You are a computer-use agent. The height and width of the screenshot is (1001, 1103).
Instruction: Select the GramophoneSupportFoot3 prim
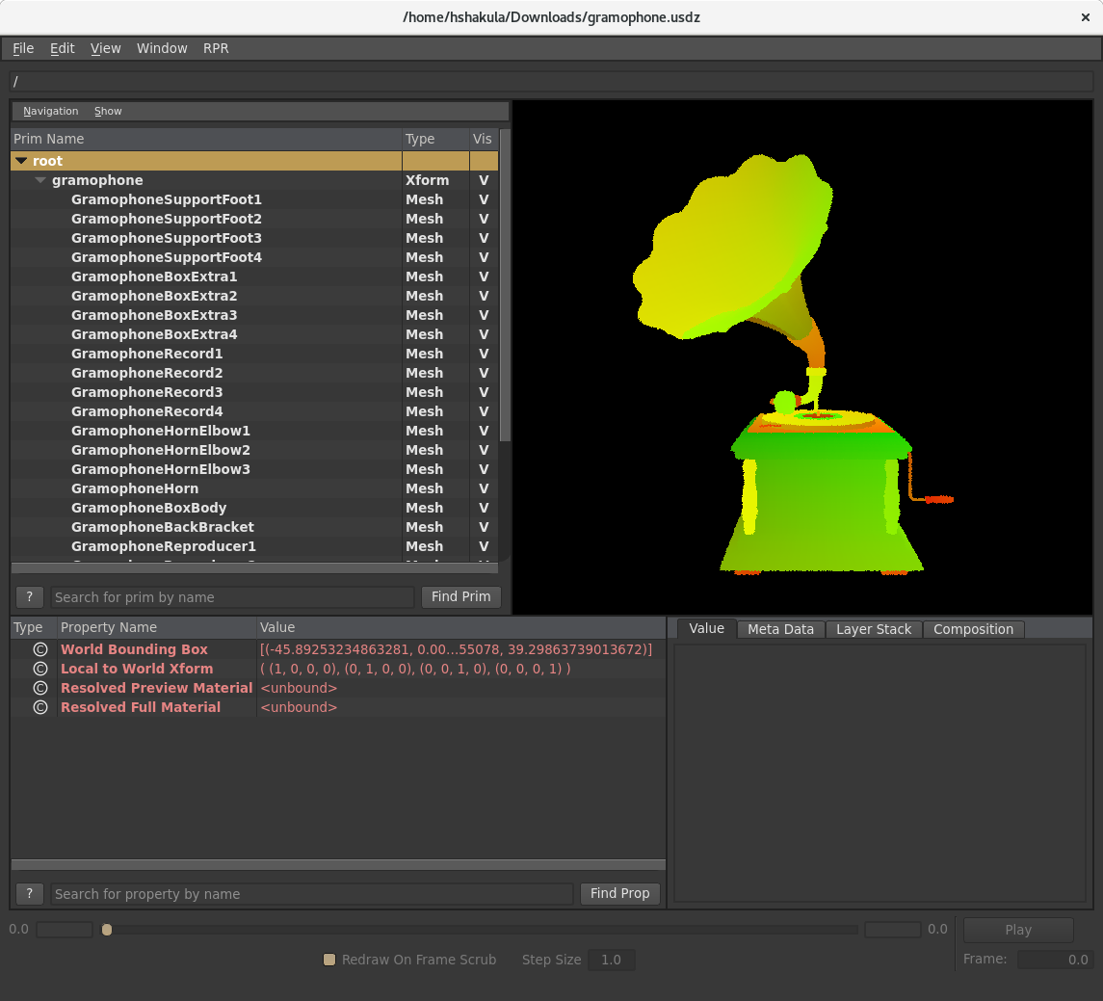[x=166, y=239]
